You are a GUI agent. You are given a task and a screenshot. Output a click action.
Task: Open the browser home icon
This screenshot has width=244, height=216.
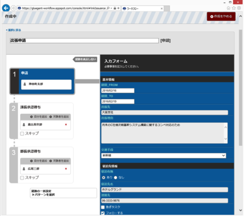pyautogui.click(x=228, y=8)
